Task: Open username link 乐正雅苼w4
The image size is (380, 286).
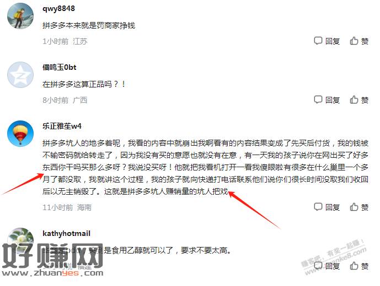Action: click(62, 126)
